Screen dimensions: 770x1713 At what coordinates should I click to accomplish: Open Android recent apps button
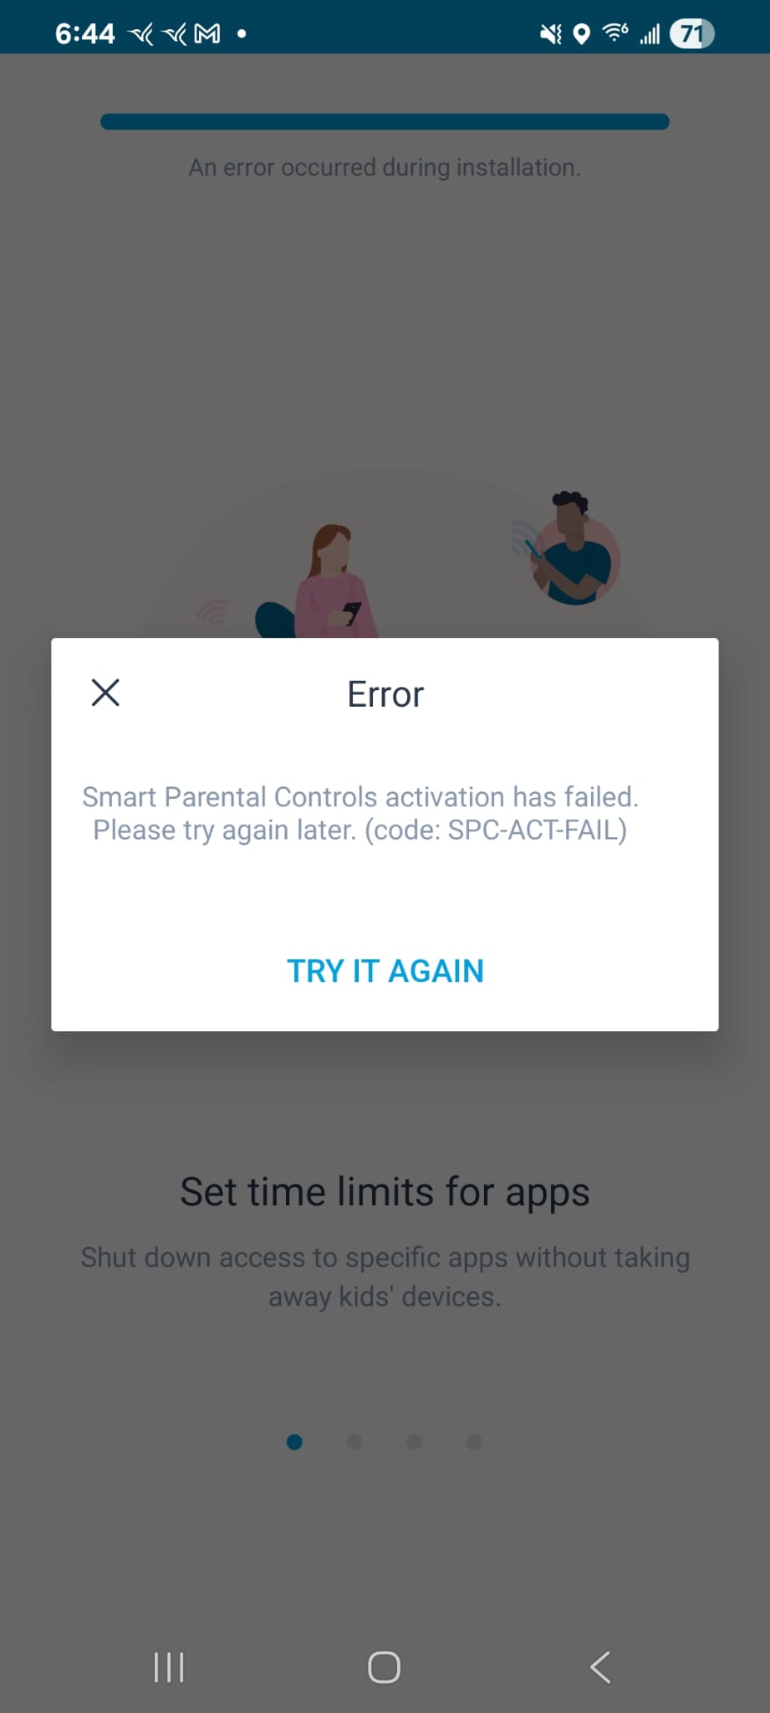pyautogui.click(x=169, y=1667)
